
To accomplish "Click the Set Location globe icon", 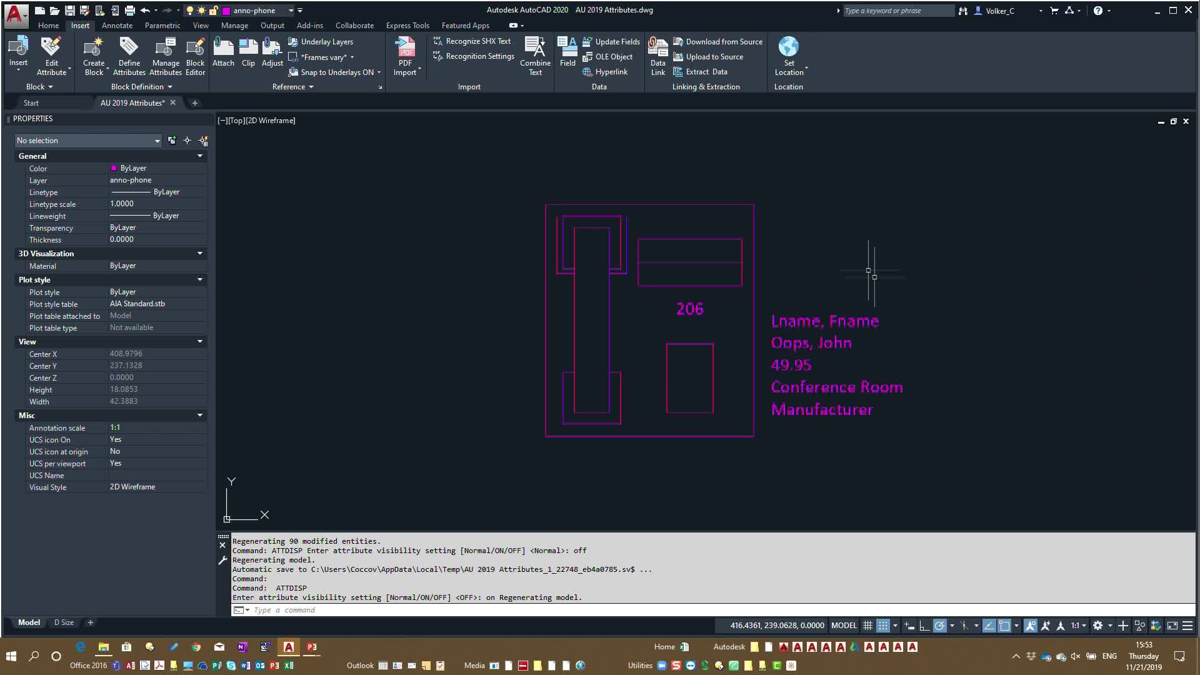I will pyautogui.click(x=789, y=46).
